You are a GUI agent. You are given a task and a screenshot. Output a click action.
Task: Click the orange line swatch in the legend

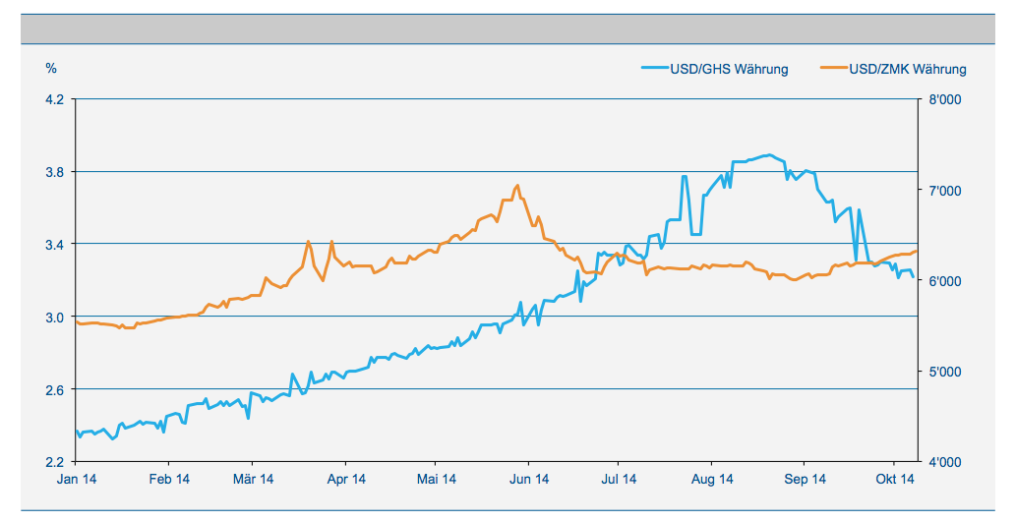point(832,69)
